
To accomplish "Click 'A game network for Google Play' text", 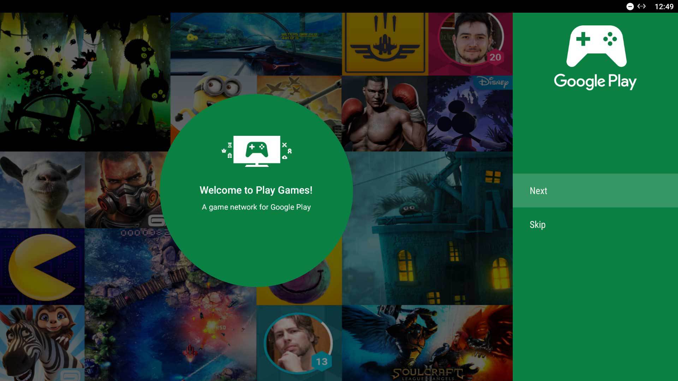I will 256,207.
